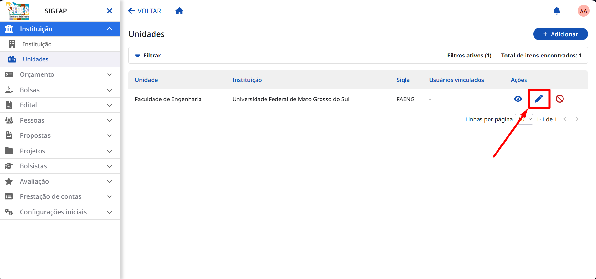Viewport: 596px width, 279px height.
Task: Expand the Configurações iniciais menu
Action: pyautogui.click(x=60, y=212)
